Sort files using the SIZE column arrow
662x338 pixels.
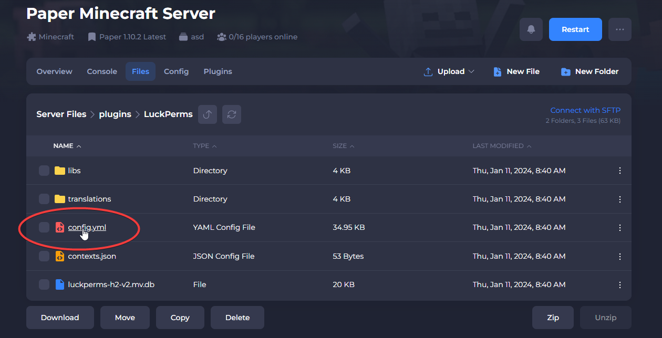point(352,146)
